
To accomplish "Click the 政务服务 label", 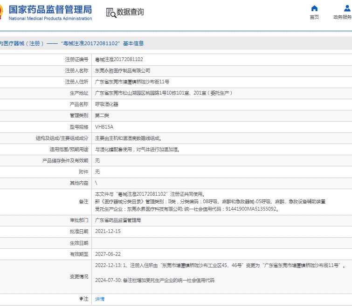I will 343,17.
